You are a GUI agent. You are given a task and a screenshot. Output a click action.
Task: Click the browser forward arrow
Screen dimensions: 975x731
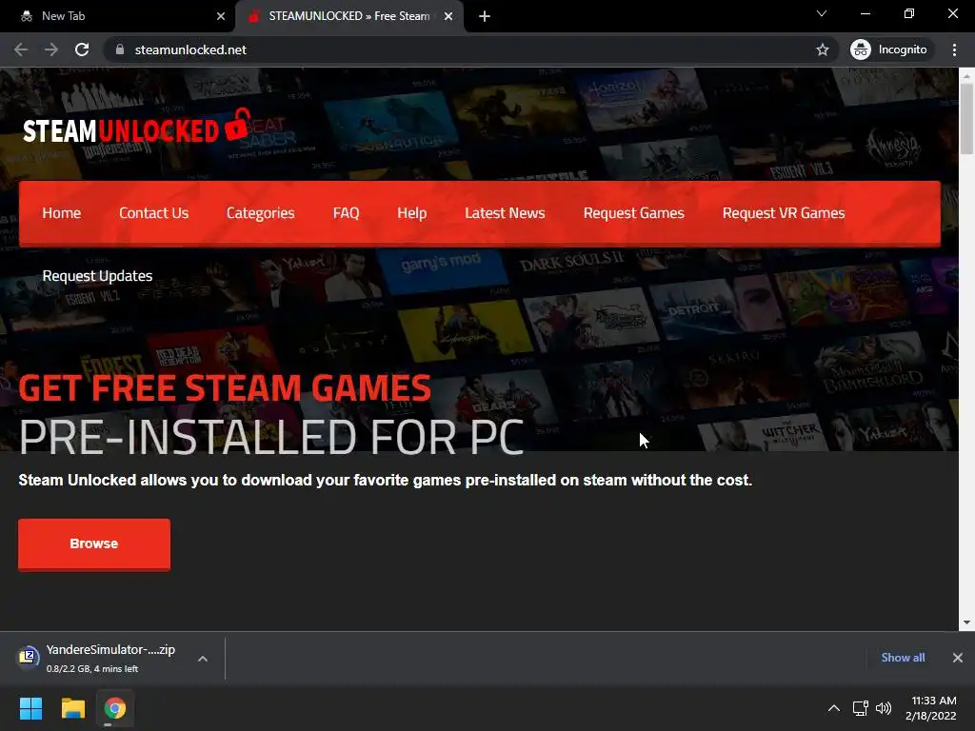pos(51,49)
